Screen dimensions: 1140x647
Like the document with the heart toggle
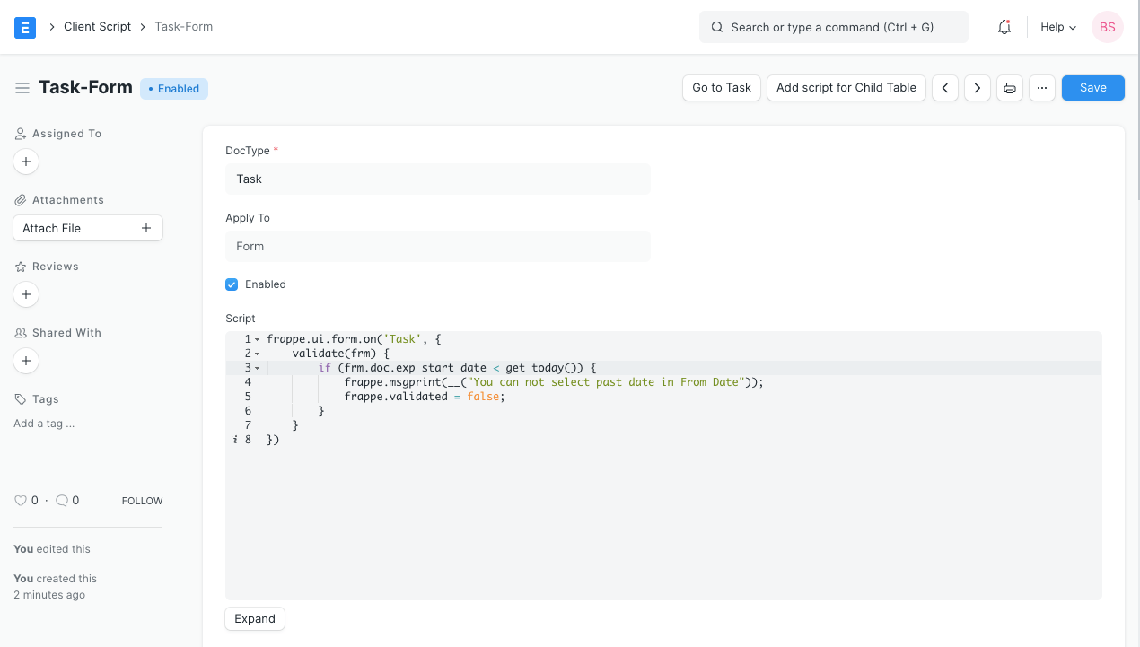click(21, 500)
